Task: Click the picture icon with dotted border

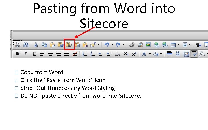Action: [186, 54]
